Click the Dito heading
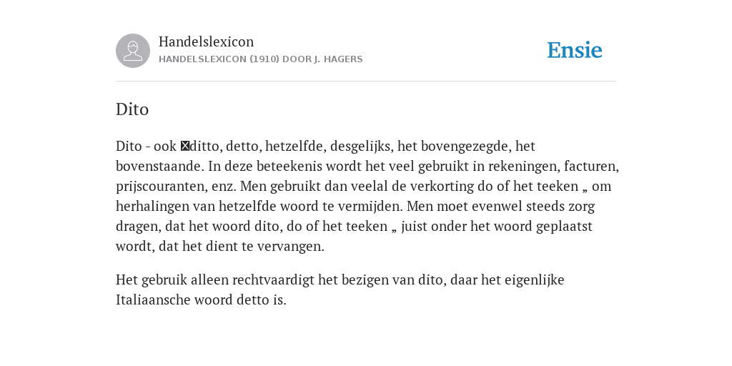This screenshot has height=366, width=732. pos(132,109)
